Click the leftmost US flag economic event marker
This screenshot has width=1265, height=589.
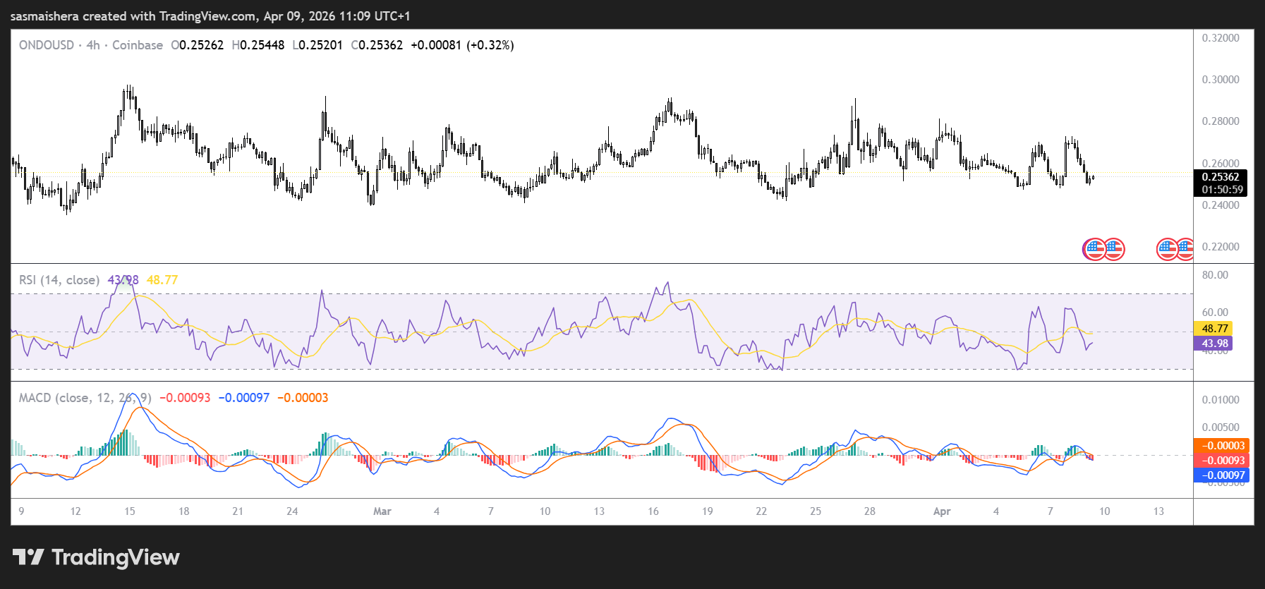tap(1094, 249)
